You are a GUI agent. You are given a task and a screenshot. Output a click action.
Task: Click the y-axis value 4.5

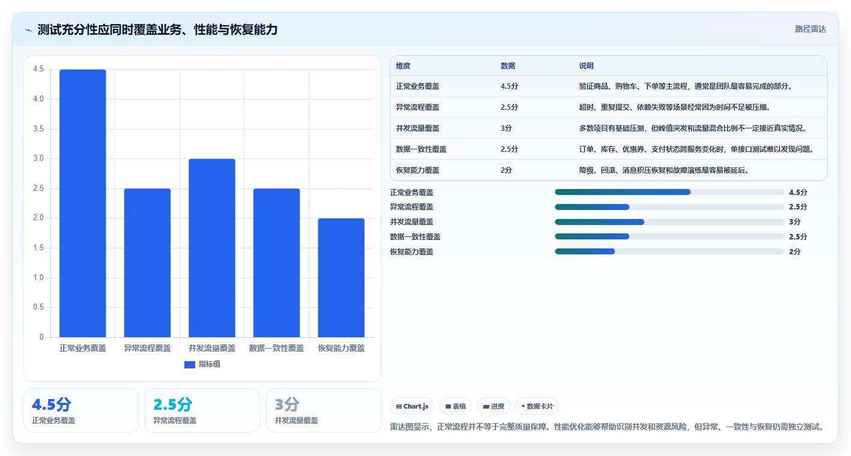tap(38, 69)
